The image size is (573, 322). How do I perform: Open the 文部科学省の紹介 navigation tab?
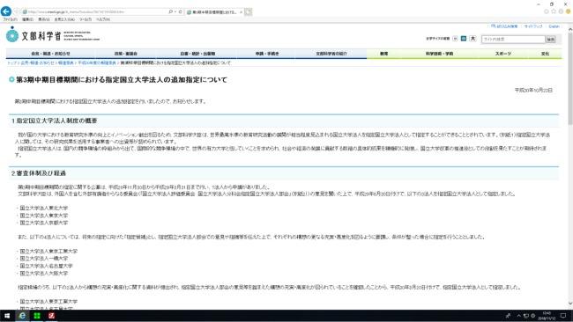pyautogui.click(x=331, y=54)
